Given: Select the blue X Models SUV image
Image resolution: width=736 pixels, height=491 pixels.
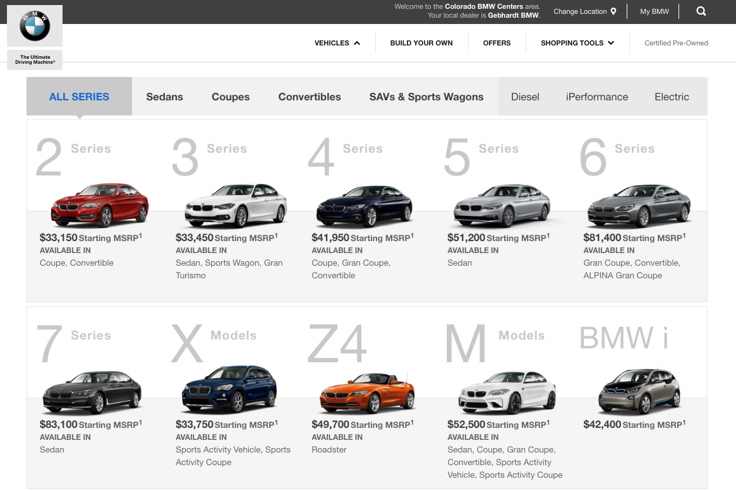Looking at the screenshot, I should [229, 389].
